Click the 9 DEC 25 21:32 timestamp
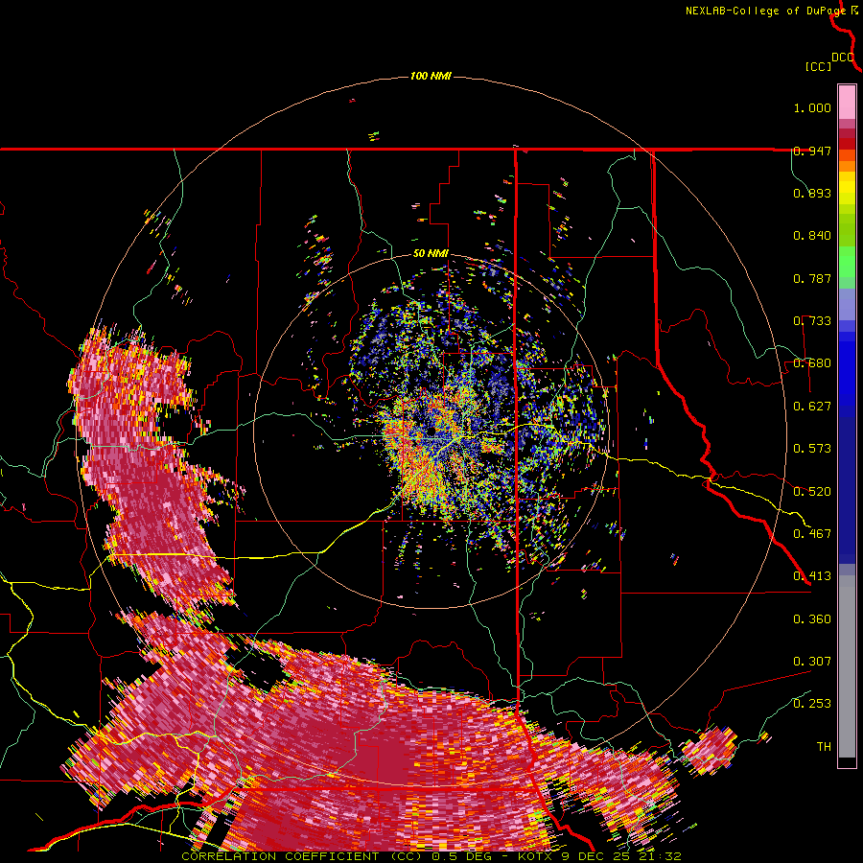 tap(621, 856)
